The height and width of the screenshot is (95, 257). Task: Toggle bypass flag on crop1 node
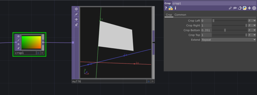tap(19, 40)
